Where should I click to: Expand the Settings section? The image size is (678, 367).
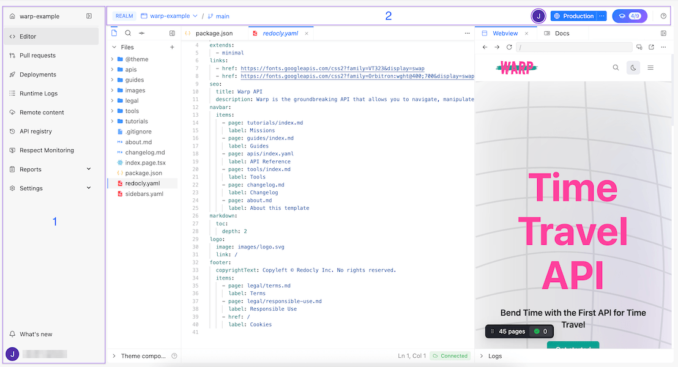click(x=51, y=188)
